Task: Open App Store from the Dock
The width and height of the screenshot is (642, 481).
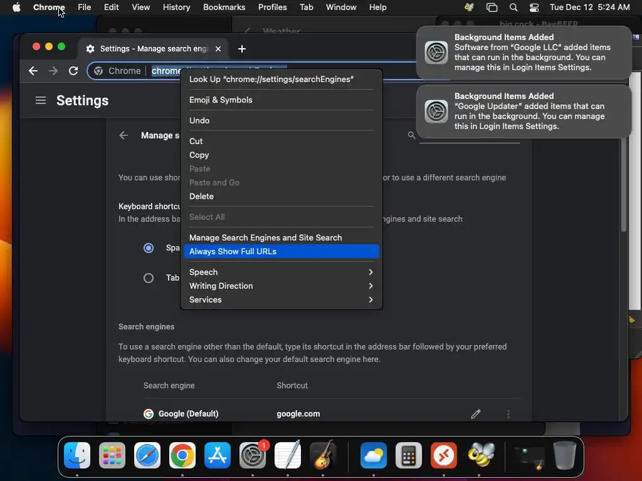Action: [218, 455]
